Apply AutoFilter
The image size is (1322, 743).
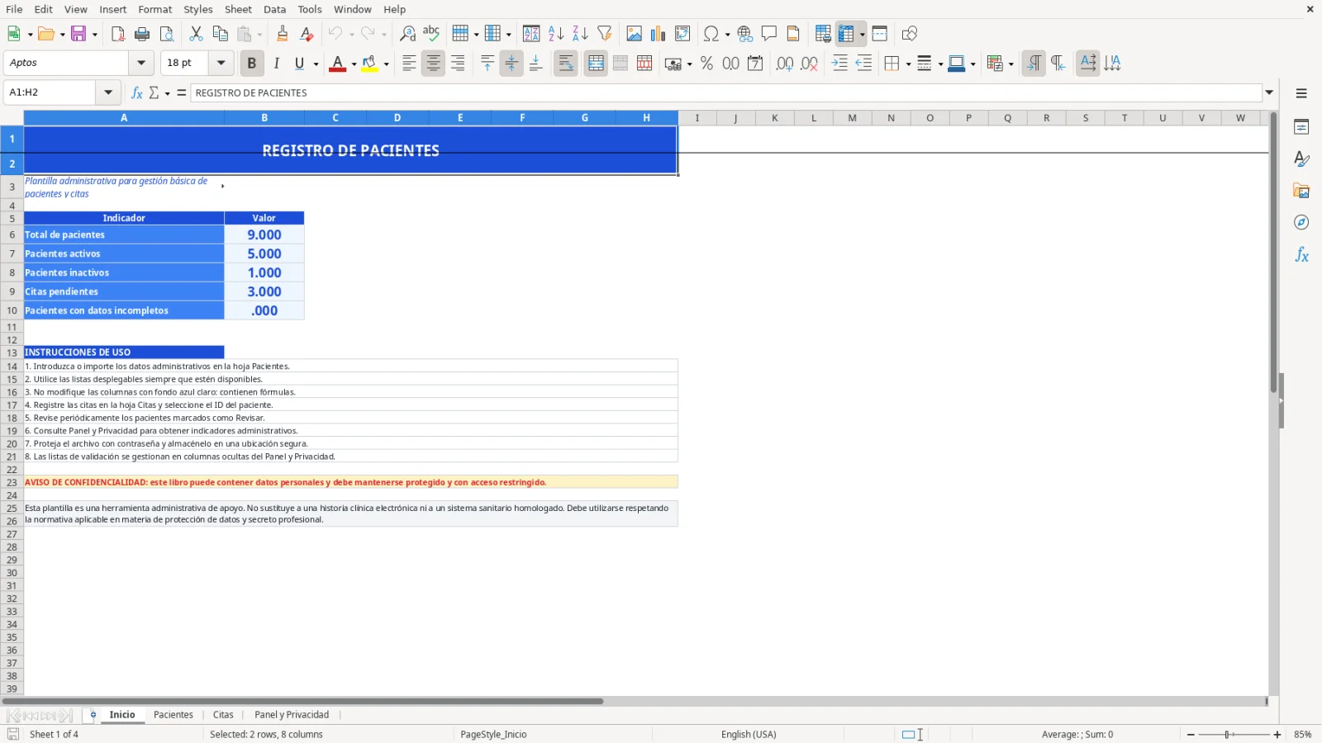pyautogui.click(x=605, y=34)
